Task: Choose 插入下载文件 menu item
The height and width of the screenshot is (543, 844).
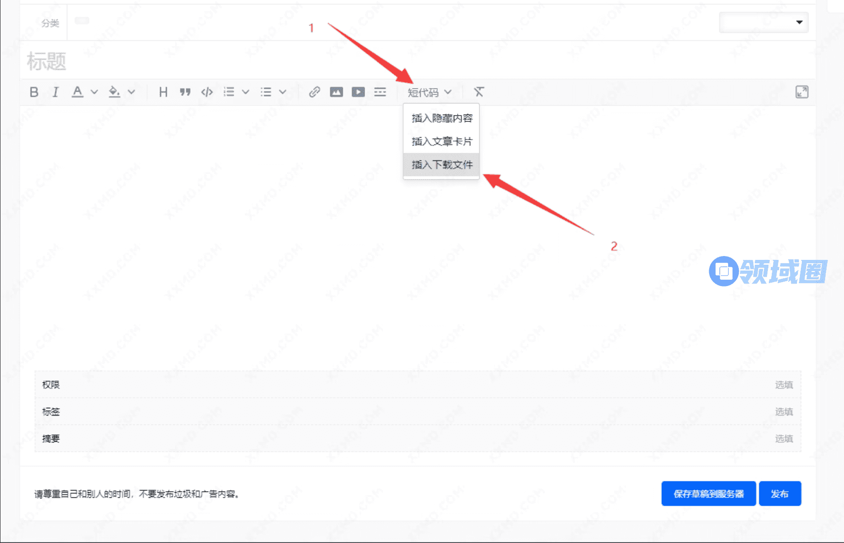Action: 442,165
